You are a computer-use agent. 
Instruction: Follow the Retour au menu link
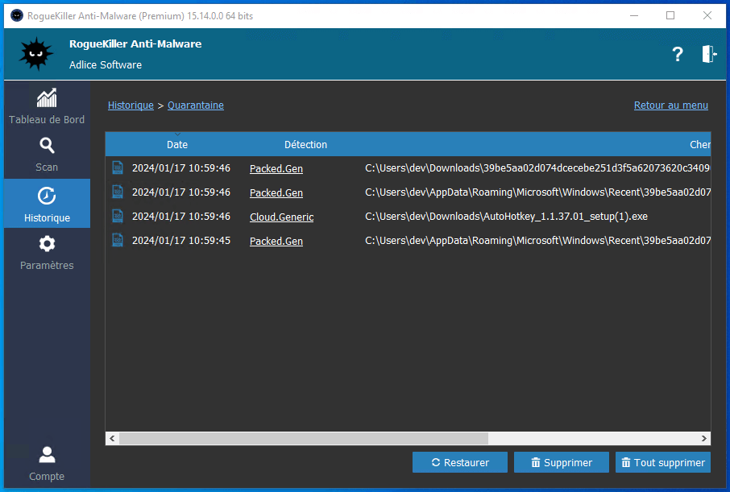click(x=670, y=105)
